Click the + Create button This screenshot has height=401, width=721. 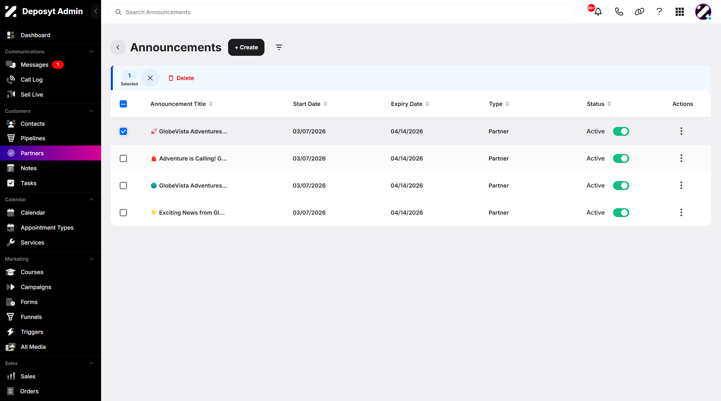[246, 47]
